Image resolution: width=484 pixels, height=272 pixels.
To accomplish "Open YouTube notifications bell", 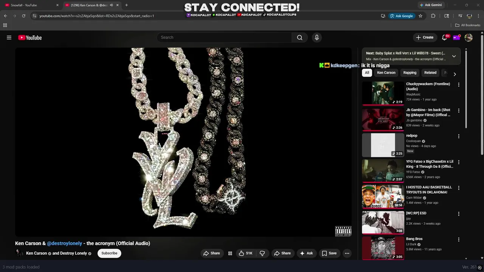I will (x=445, y=37).
